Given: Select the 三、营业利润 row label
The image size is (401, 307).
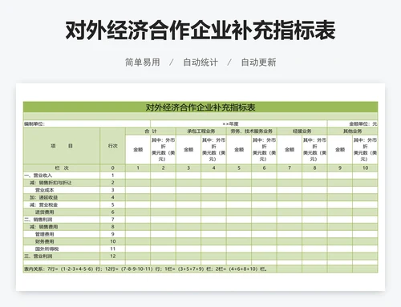Looking at the screenshot, I should 62,256.
